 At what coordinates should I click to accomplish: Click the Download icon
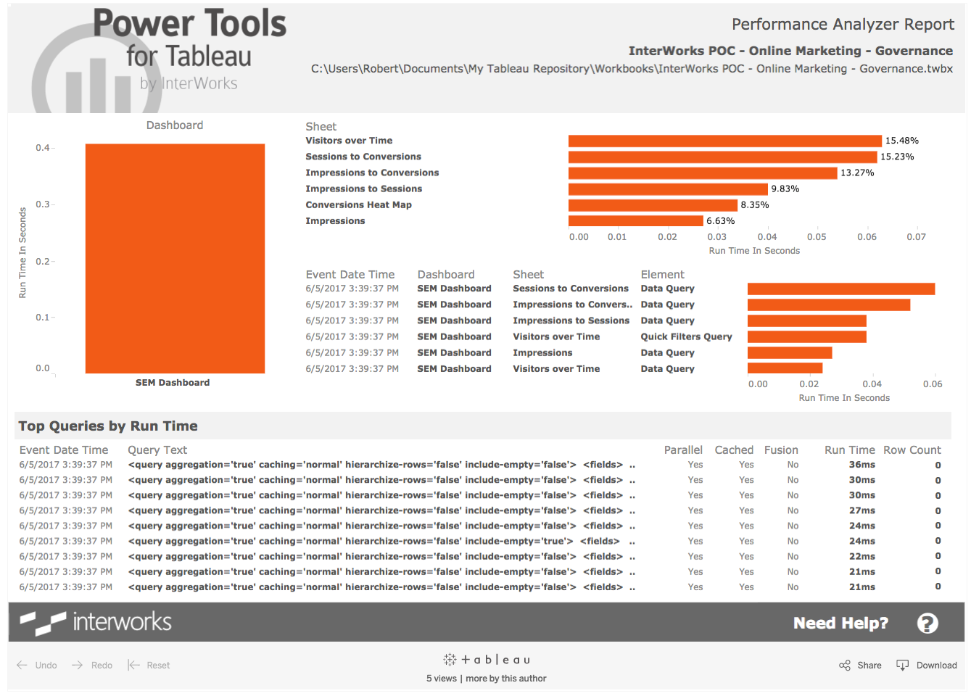click(902, 665)
